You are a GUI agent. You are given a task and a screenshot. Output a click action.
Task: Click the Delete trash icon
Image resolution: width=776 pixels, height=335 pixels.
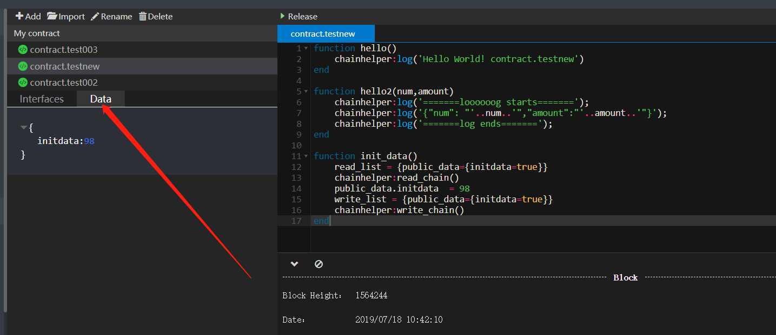[x=143, y=16]
